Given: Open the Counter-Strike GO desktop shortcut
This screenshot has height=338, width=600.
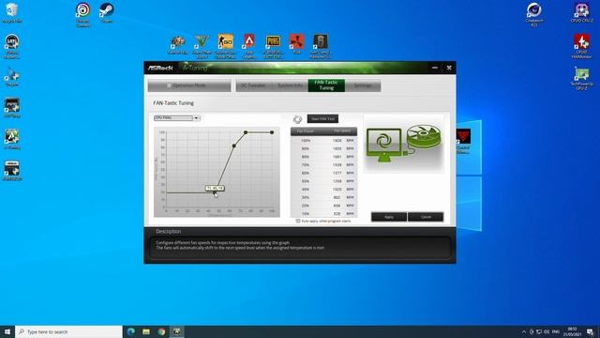Looking at the screenshot, I should (x=225, y=46).
